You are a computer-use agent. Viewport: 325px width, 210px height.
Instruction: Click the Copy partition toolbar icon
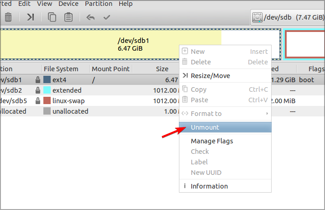pyautogui.click(x=52, y=17)
